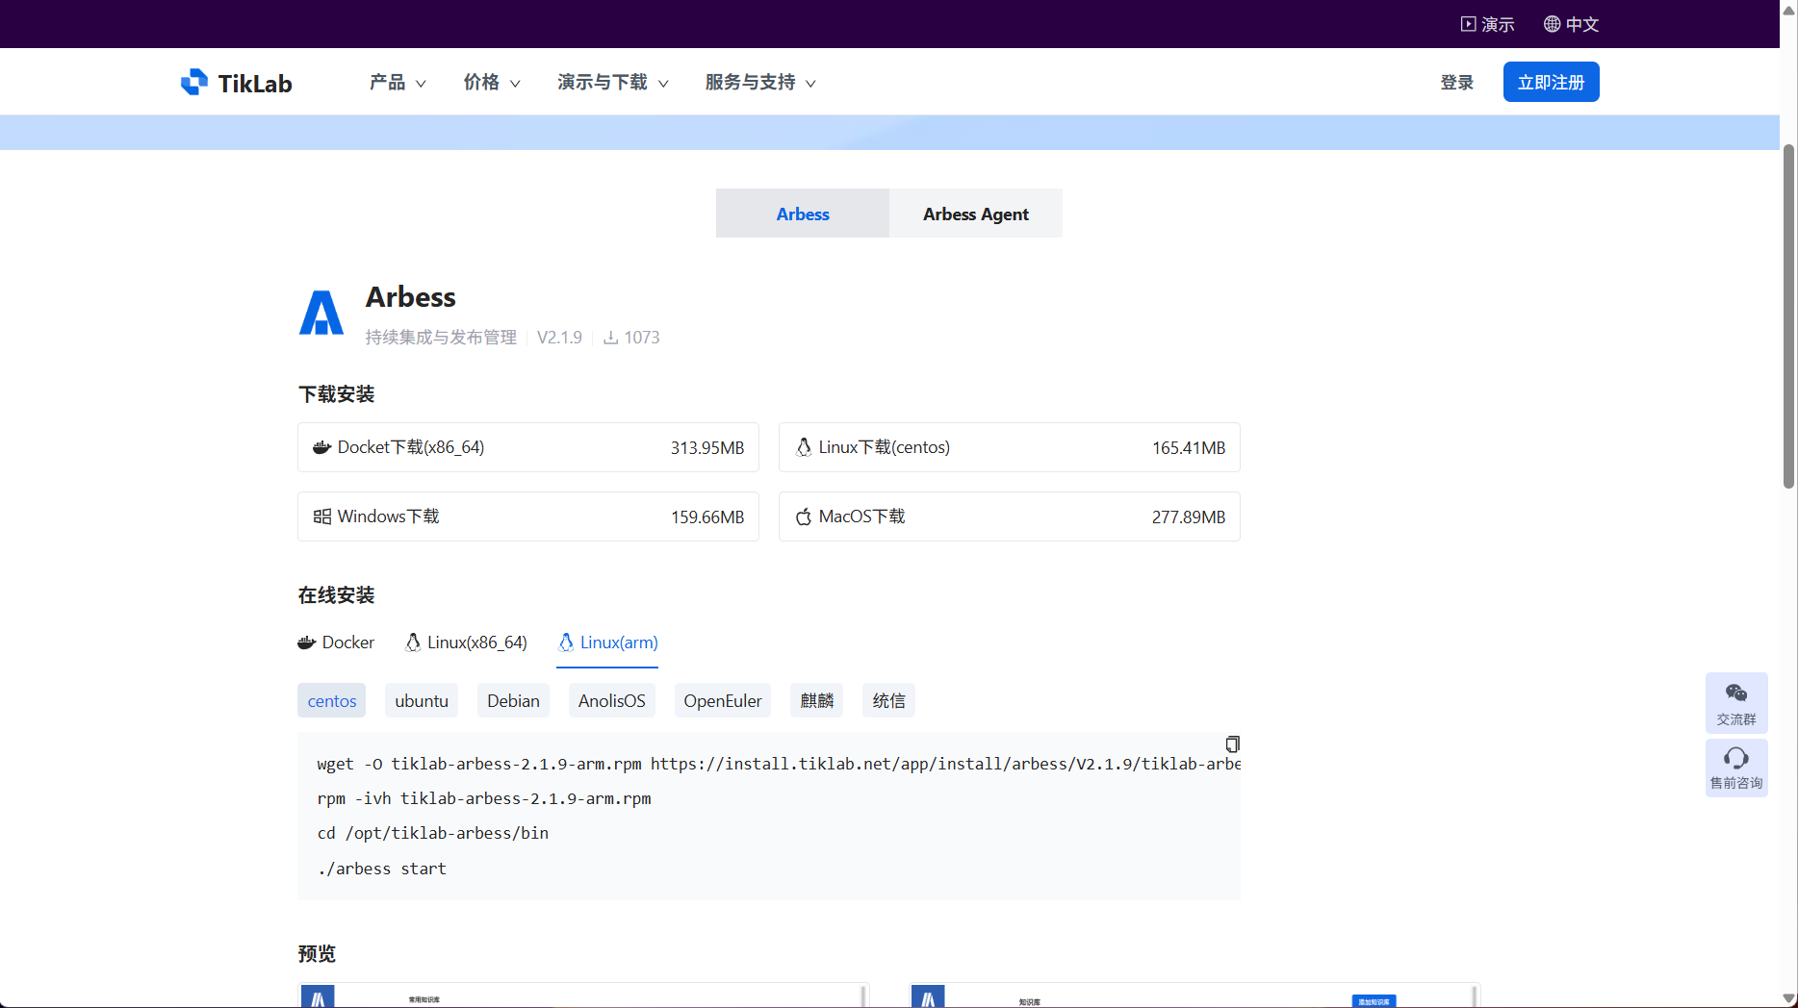The height and width of the screenshot is (1008, 1798).
Task: Click the 'cd /opt/tiklab-arbess/bin' line
Action: coord(433,833)
